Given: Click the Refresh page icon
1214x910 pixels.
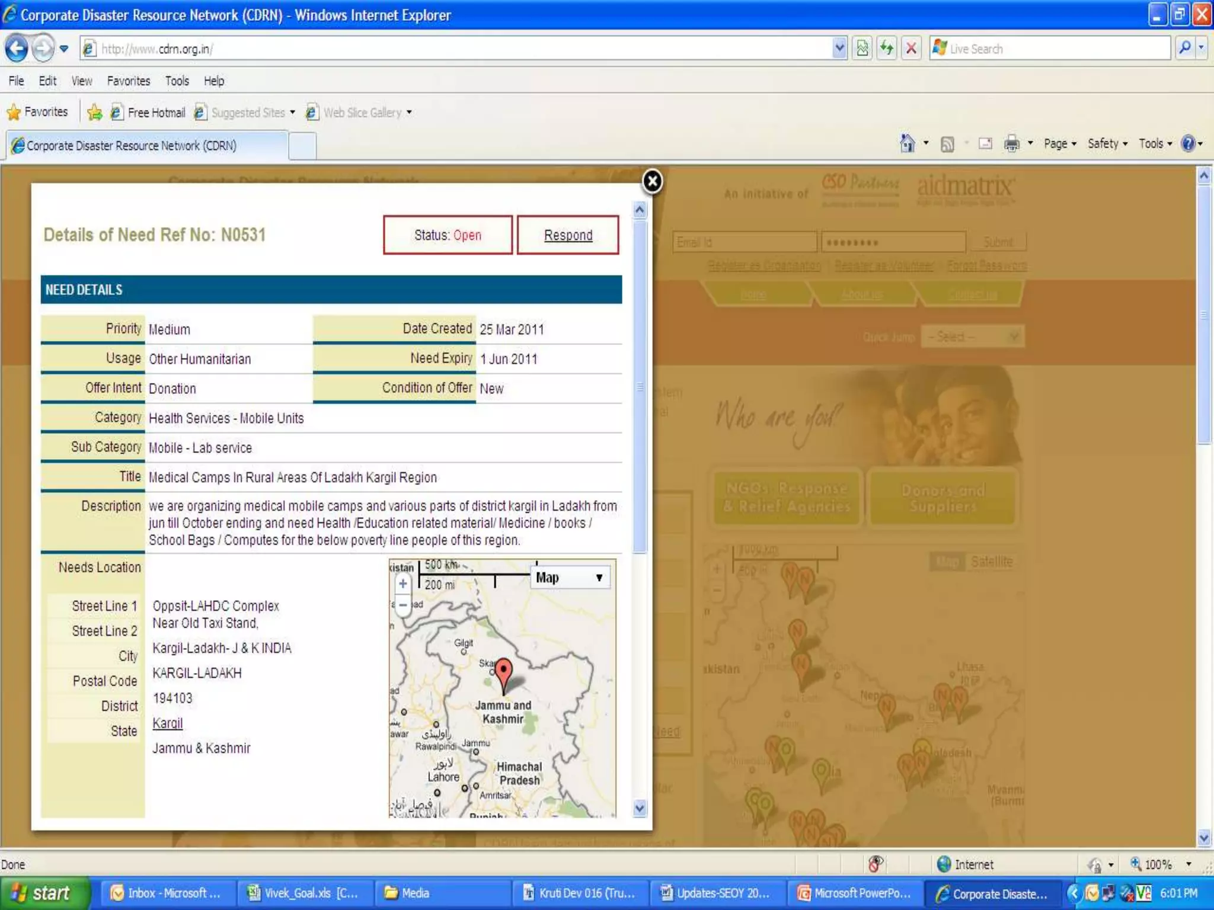Looking at the screenshot, I should 887,48.
